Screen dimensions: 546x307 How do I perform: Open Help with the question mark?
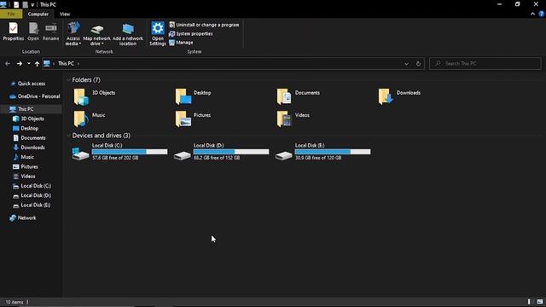(x=541, y=14)
